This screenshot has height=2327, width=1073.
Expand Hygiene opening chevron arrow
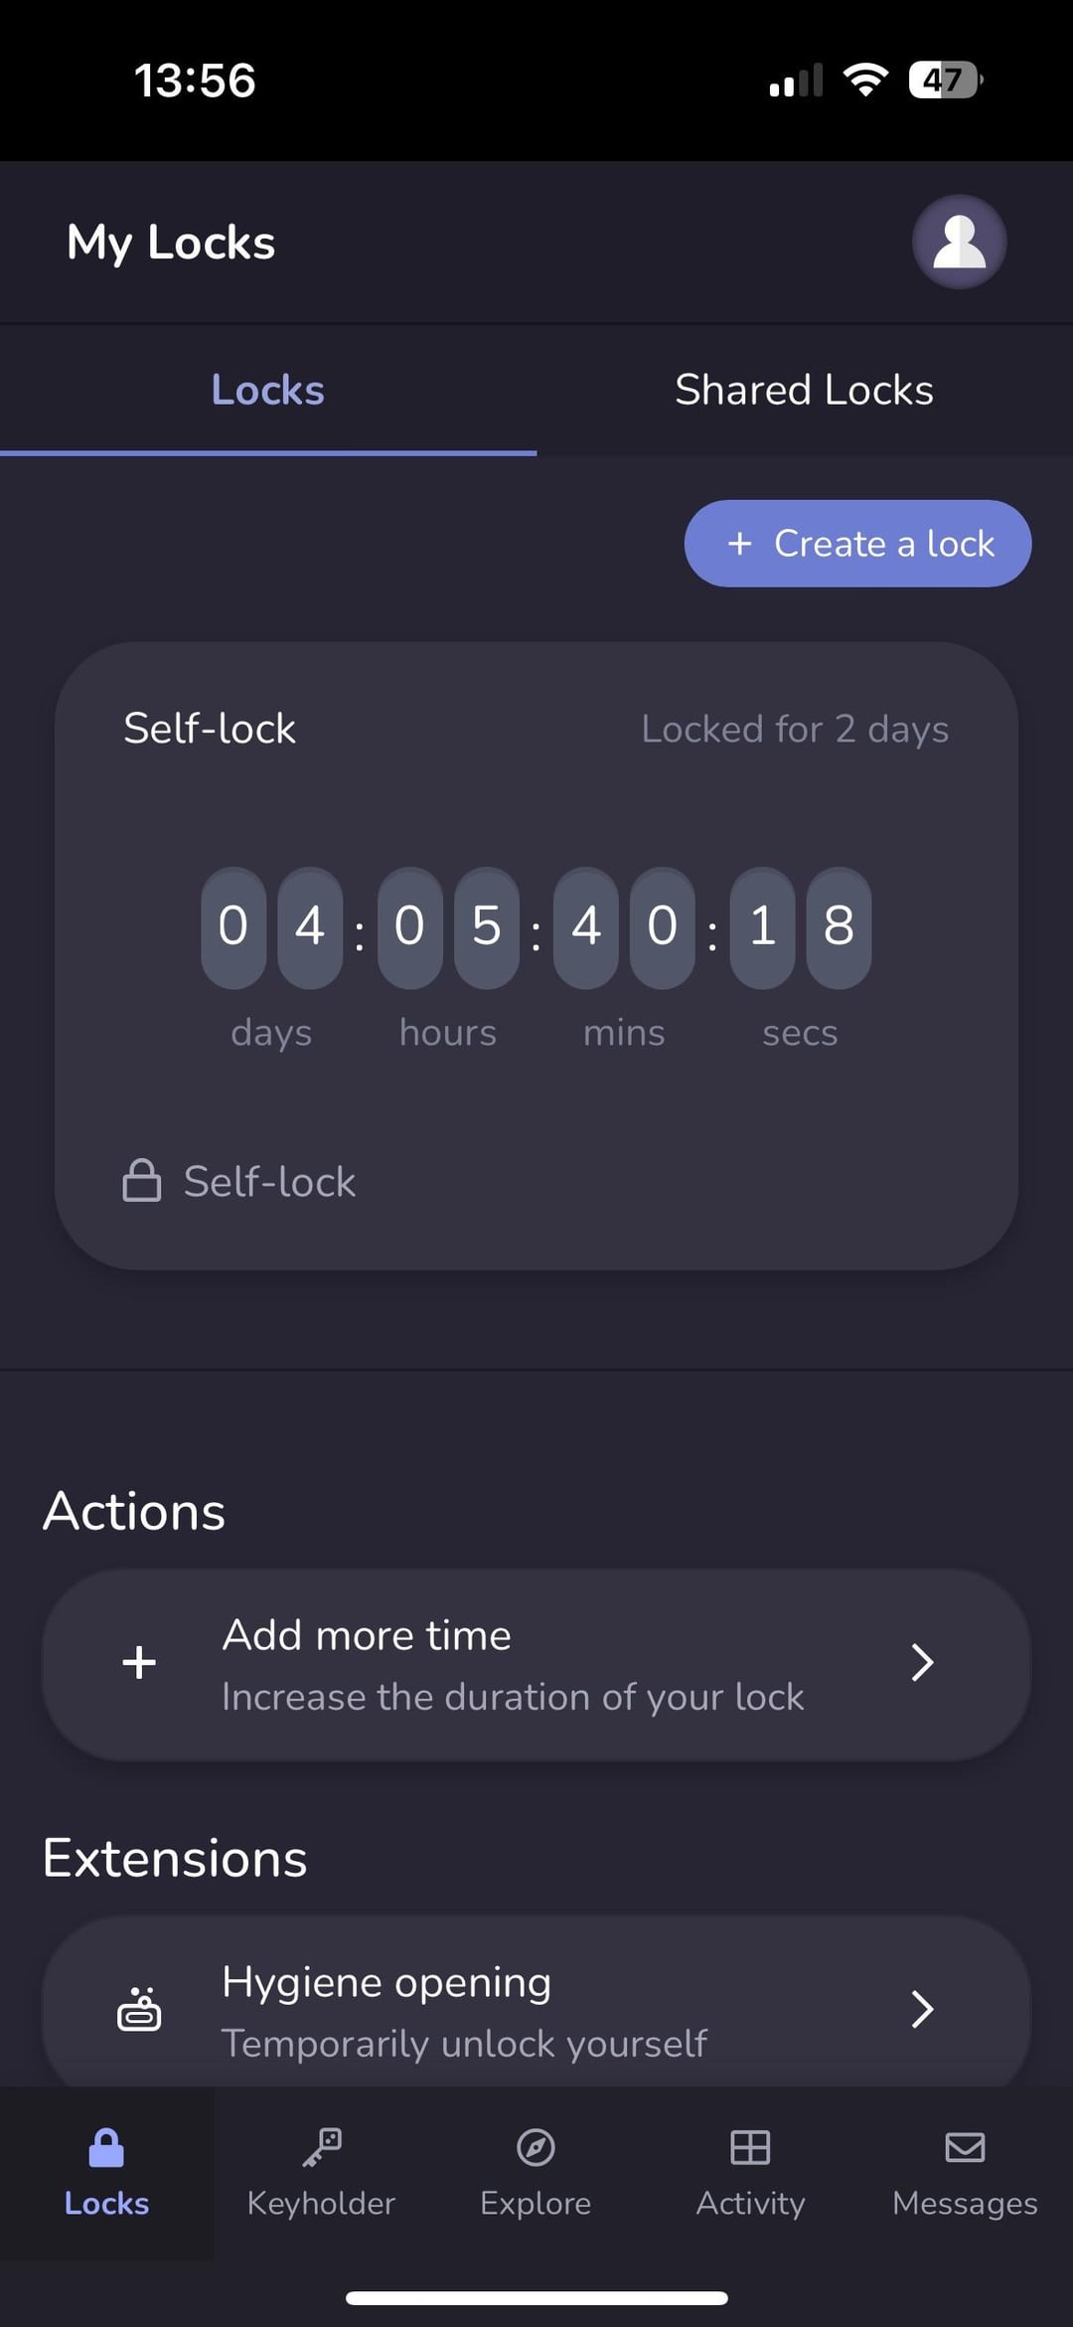coord(922,2009)
